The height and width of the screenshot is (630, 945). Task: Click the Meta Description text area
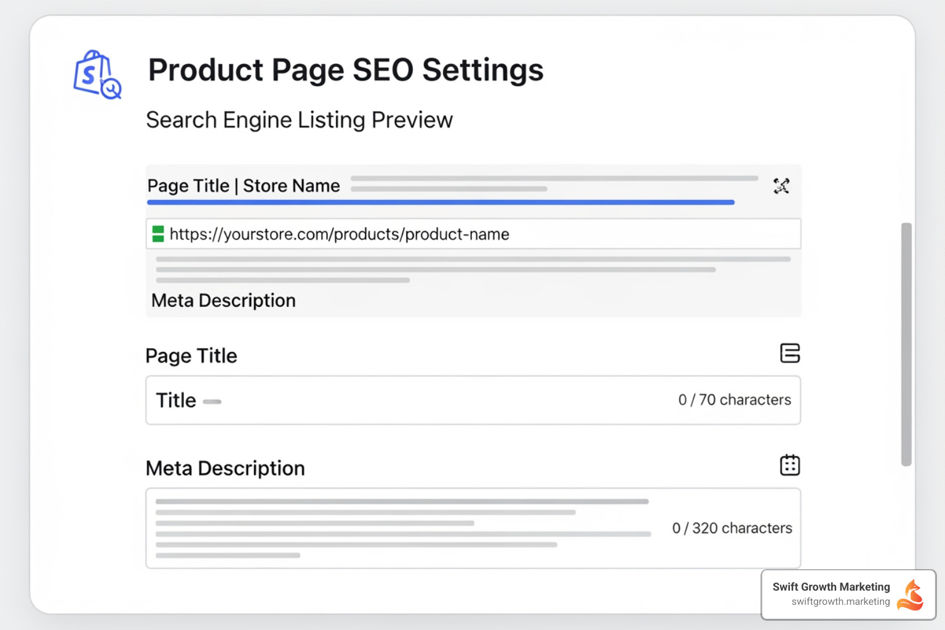pyautogui.click(x=400, y=527)
